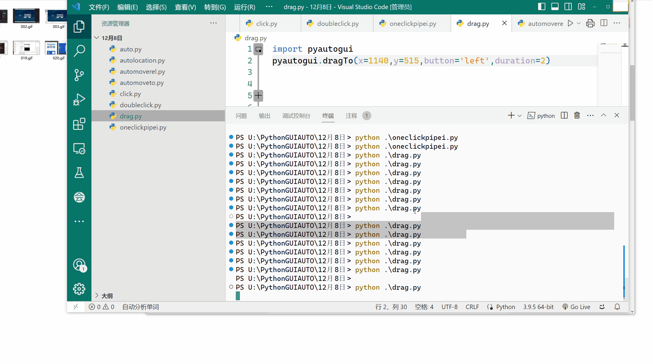This screenshot has height=364, width=653.
Task: Switch to click.py editor tab
Action: pyautogui.click(x=270, y=24)
